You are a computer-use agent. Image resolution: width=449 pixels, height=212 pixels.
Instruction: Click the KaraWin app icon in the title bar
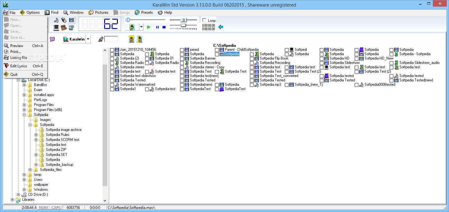(x=5, y=5)
